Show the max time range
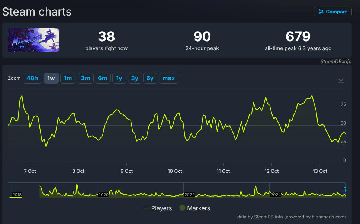This screenshot has width=360, height=224. tap(168, 78)
